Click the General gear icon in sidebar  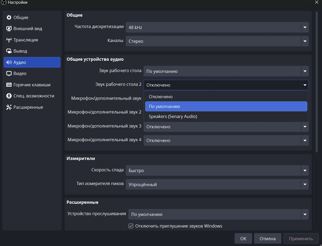tap(9, 17)
